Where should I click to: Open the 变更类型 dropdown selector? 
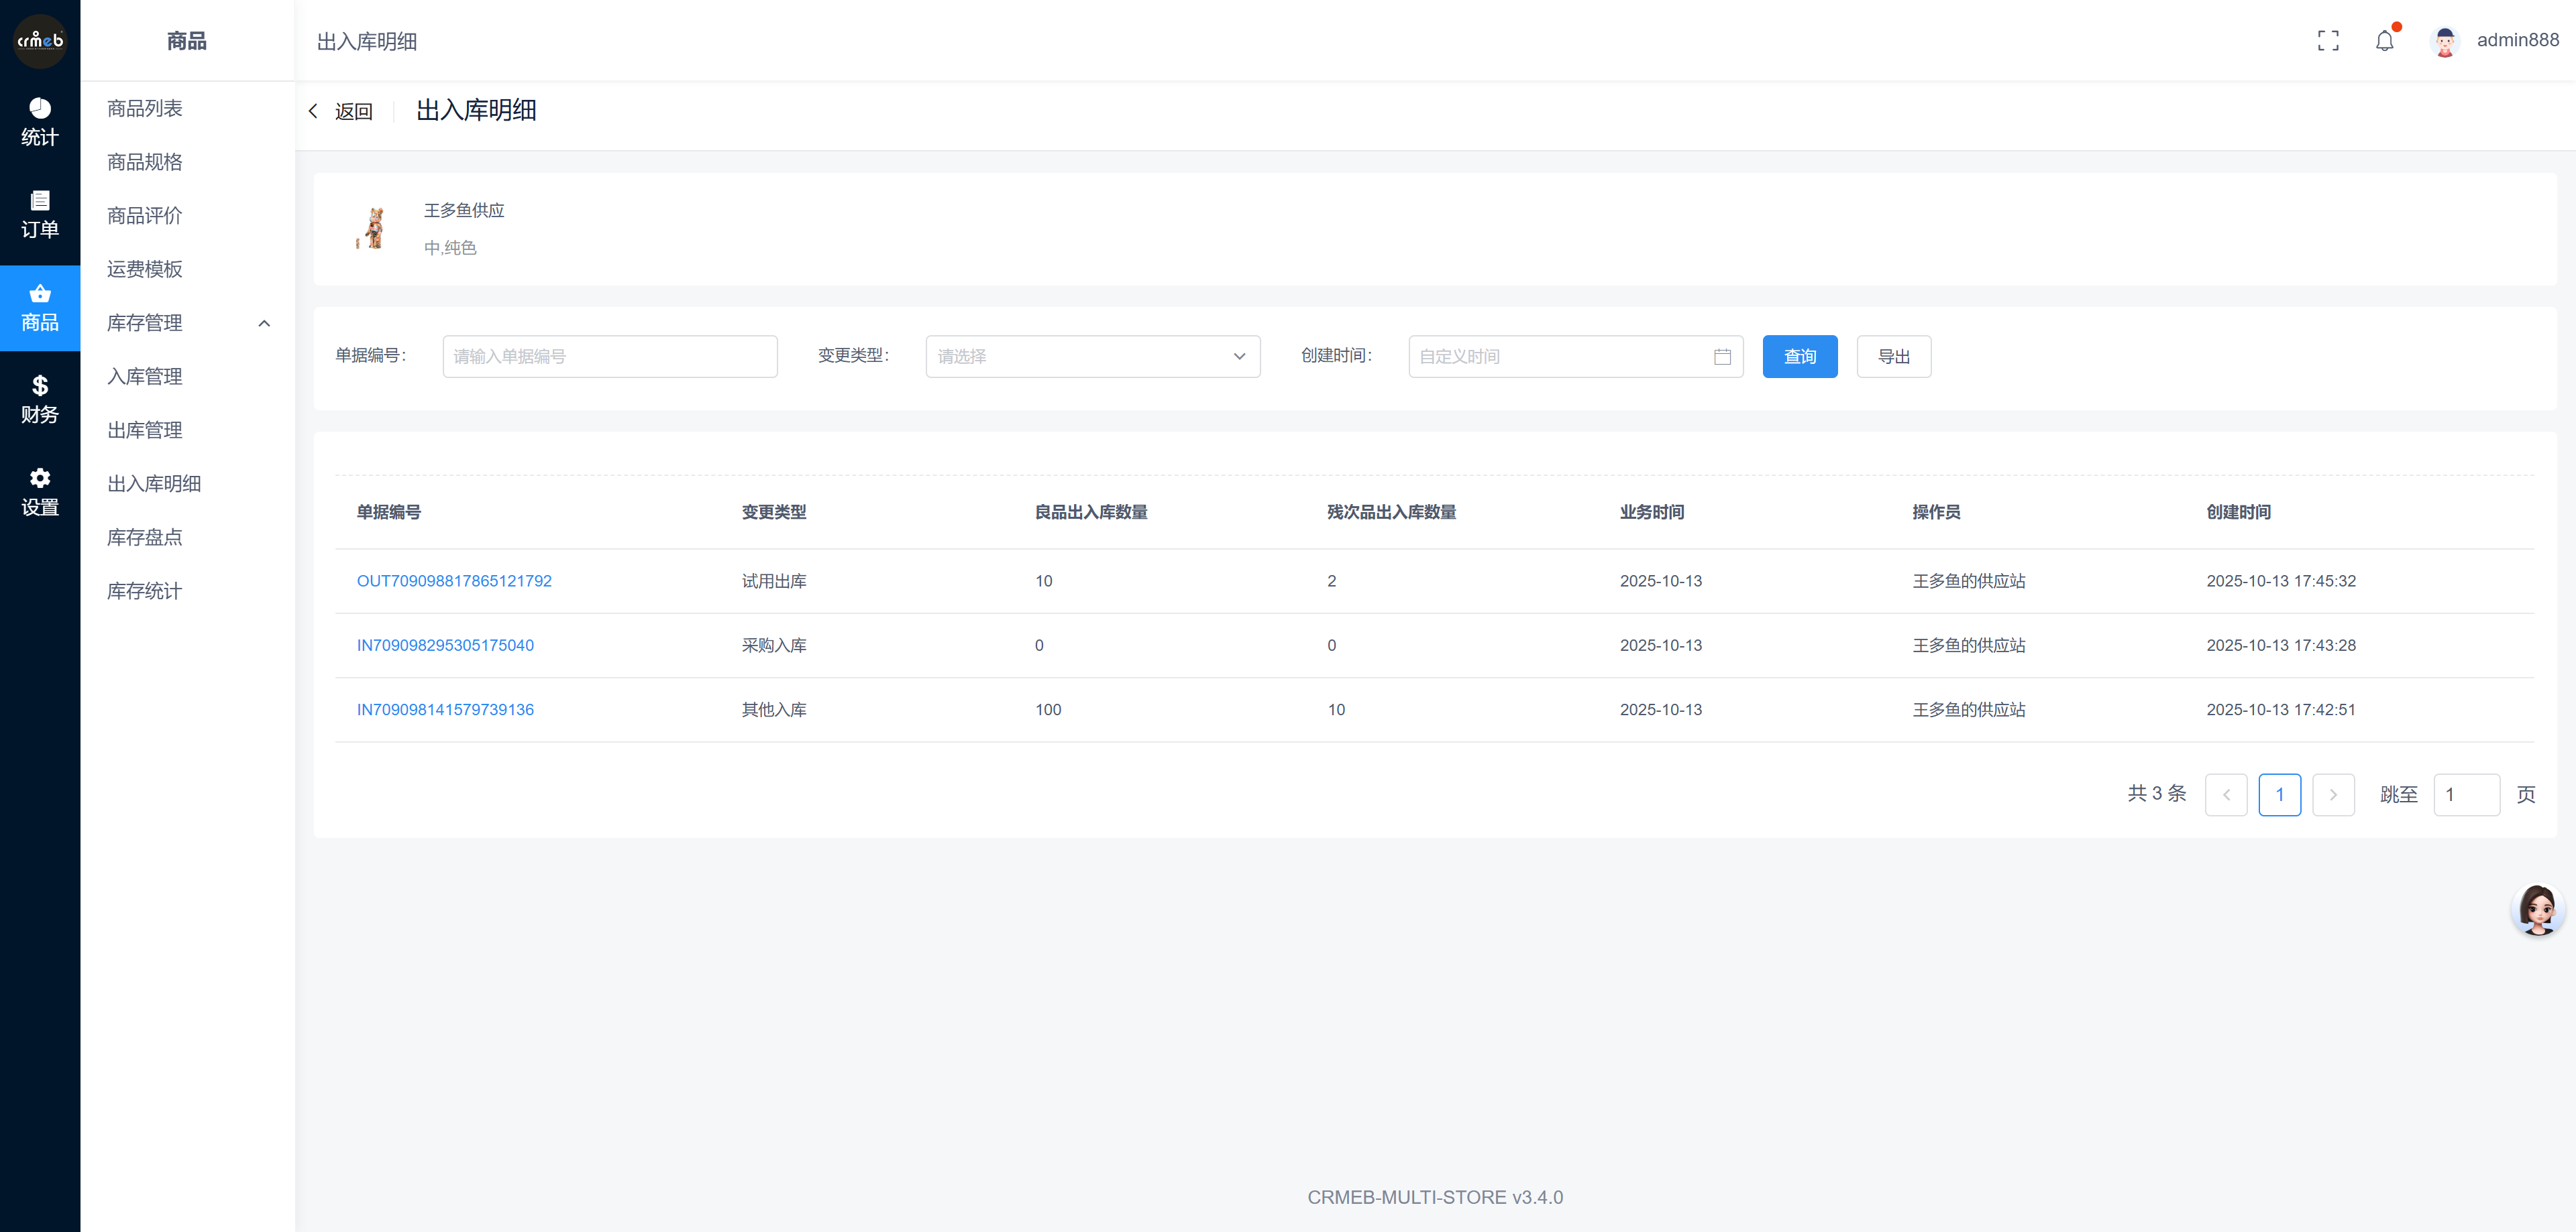(1092, 357)
